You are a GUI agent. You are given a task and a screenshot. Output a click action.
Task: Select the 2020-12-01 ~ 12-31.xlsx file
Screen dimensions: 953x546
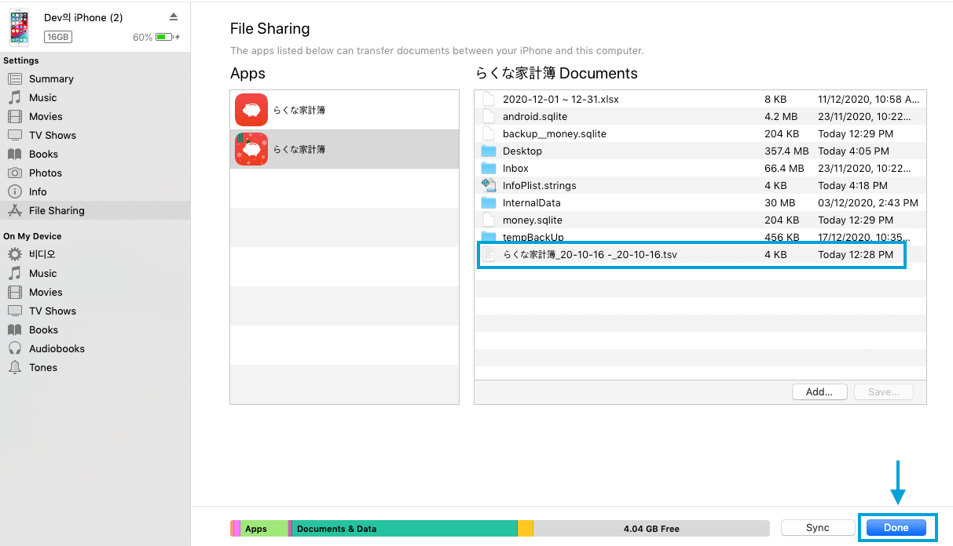(x=560, y=99)
